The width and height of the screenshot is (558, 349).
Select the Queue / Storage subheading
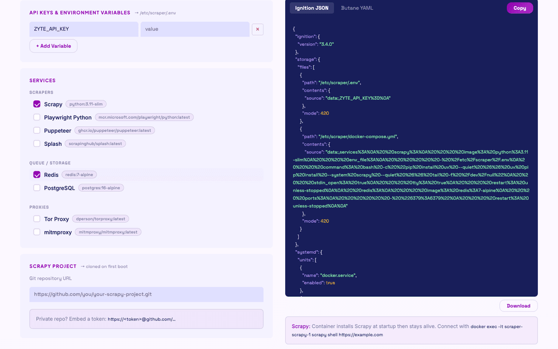[50, 163]
